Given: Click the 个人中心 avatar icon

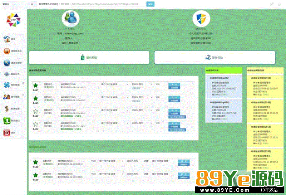Looking at the screenshot, I should pos(70,18).
